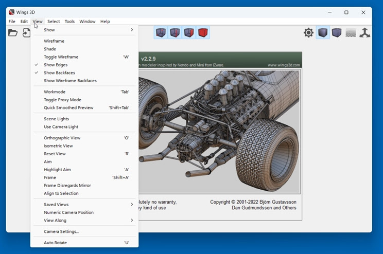Minimize the Wings 3D window
Screen dimensions: 383x254
pyautogui.click(x=330, y=12)
